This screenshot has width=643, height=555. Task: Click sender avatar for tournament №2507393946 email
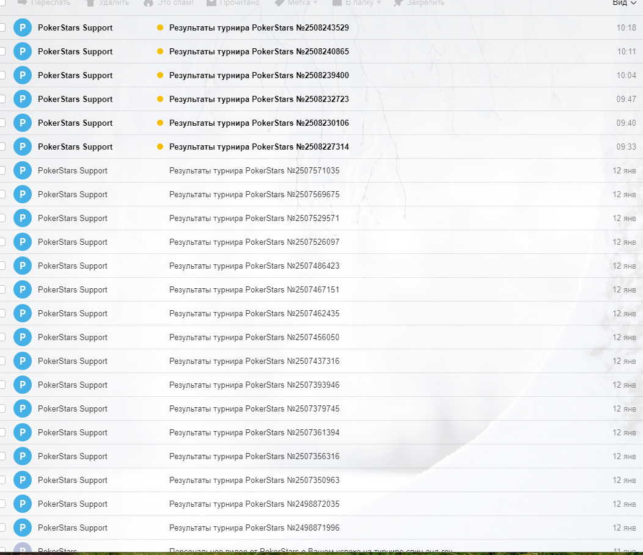[23, 385]
